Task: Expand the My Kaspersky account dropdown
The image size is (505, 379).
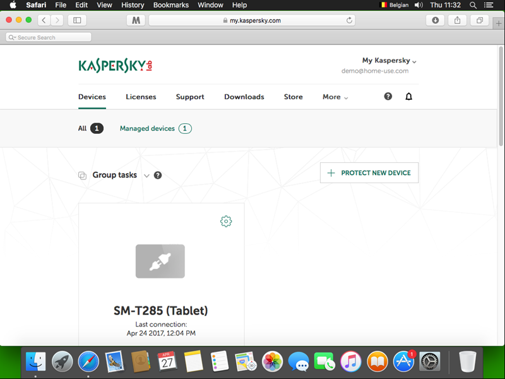Action: (x=389, y=61)
